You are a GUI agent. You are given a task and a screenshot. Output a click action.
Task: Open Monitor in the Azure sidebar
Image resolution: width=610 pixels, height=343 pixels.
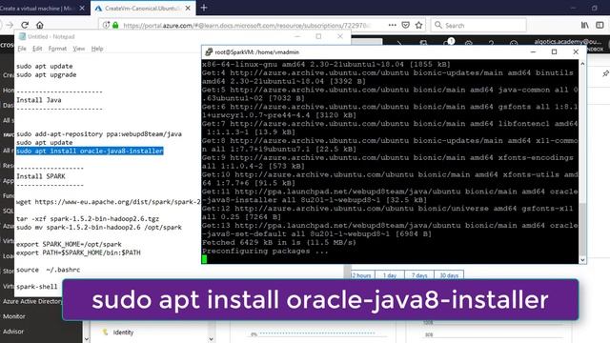(14, 316)
